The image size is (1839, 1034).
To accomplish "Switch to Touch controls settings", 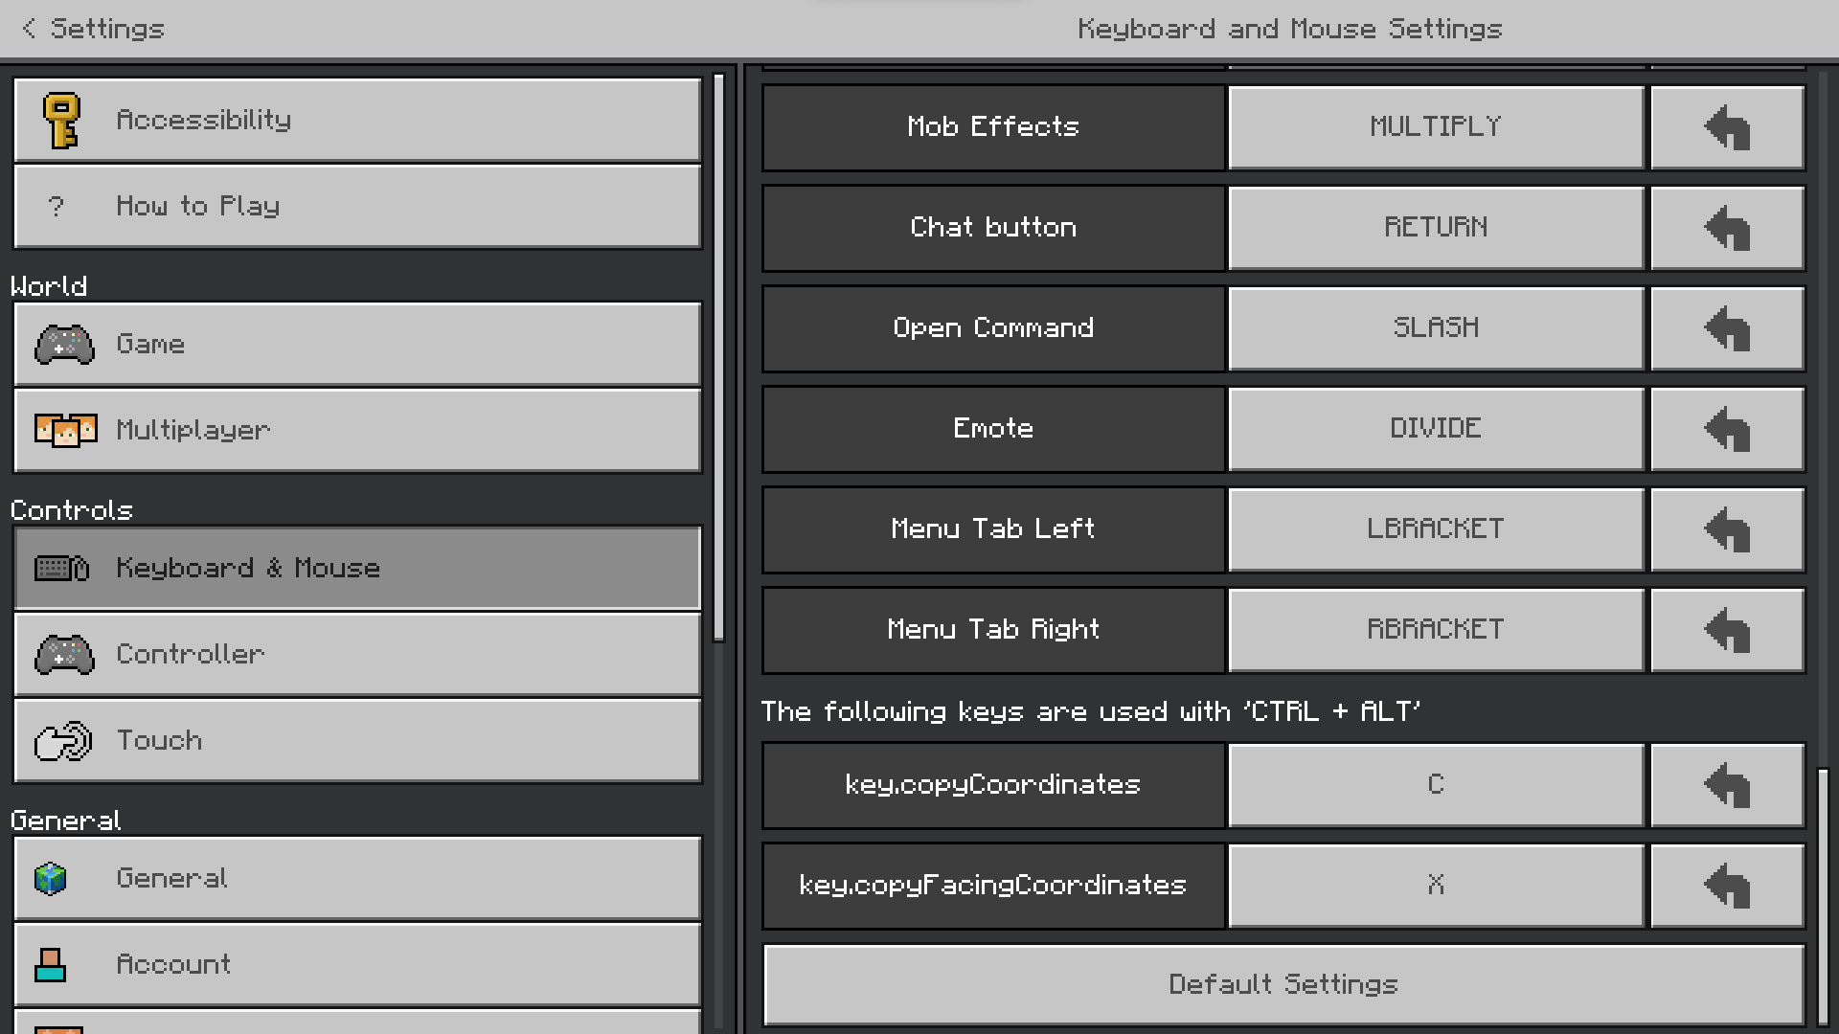I will pos(356,741).
